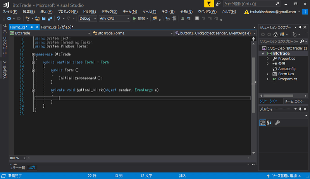310x179 pixels.
Task: Click the Property Pages wrench icon
Action: pyautogui.click(x=277, y=123)
